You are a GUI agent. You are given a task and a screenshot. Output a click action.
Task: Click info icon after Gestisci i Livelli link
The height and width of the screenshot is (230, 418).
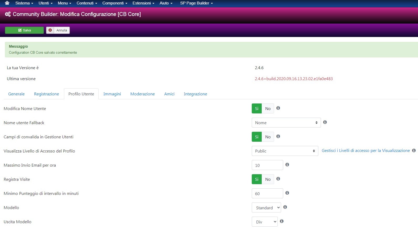click(x=414, y=150)
